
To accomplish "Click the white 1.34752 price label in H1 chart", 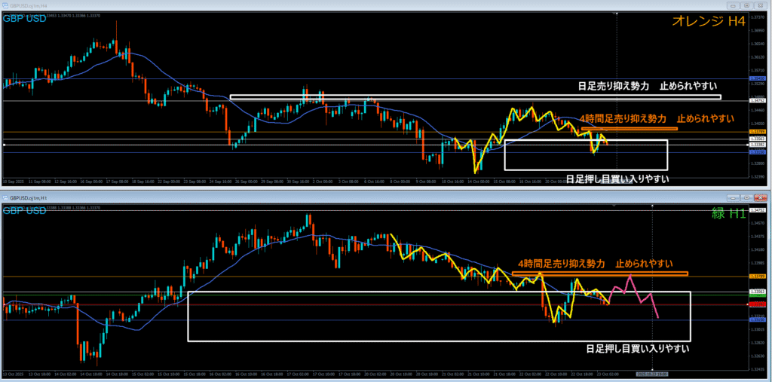I will (757, 210).
